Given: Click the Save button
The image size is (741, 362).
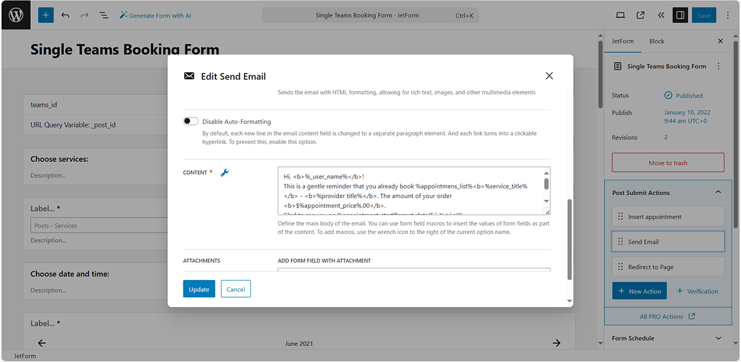Looking at the screenshot, I should [704, 15].
